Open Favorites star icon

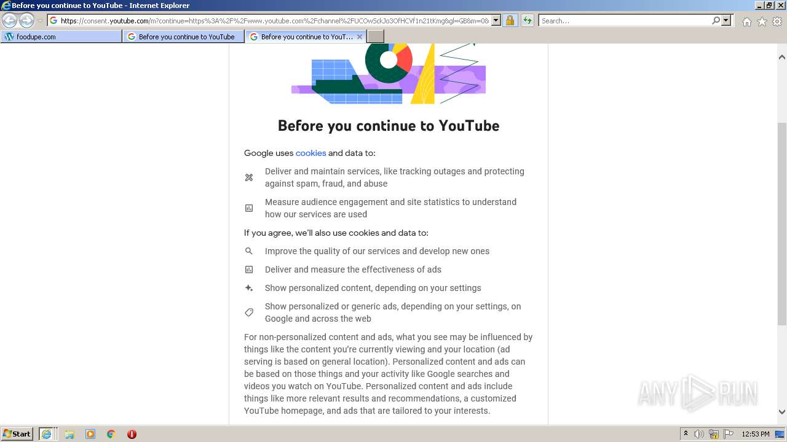(x=762, y=21)
